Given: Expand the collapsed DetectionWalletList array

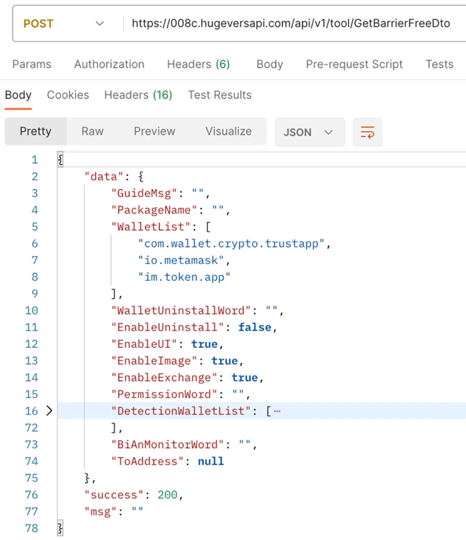Looking at the screenshot, I should pyautogui.click(x=49, y=411).
